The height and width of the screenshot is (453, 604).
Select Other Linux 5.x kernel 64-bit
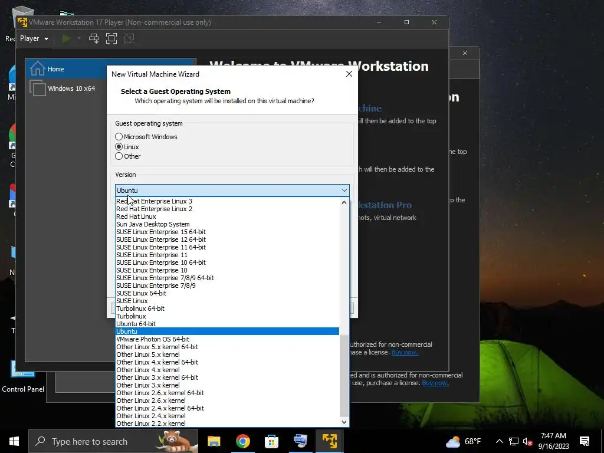[x=227, y=347]
